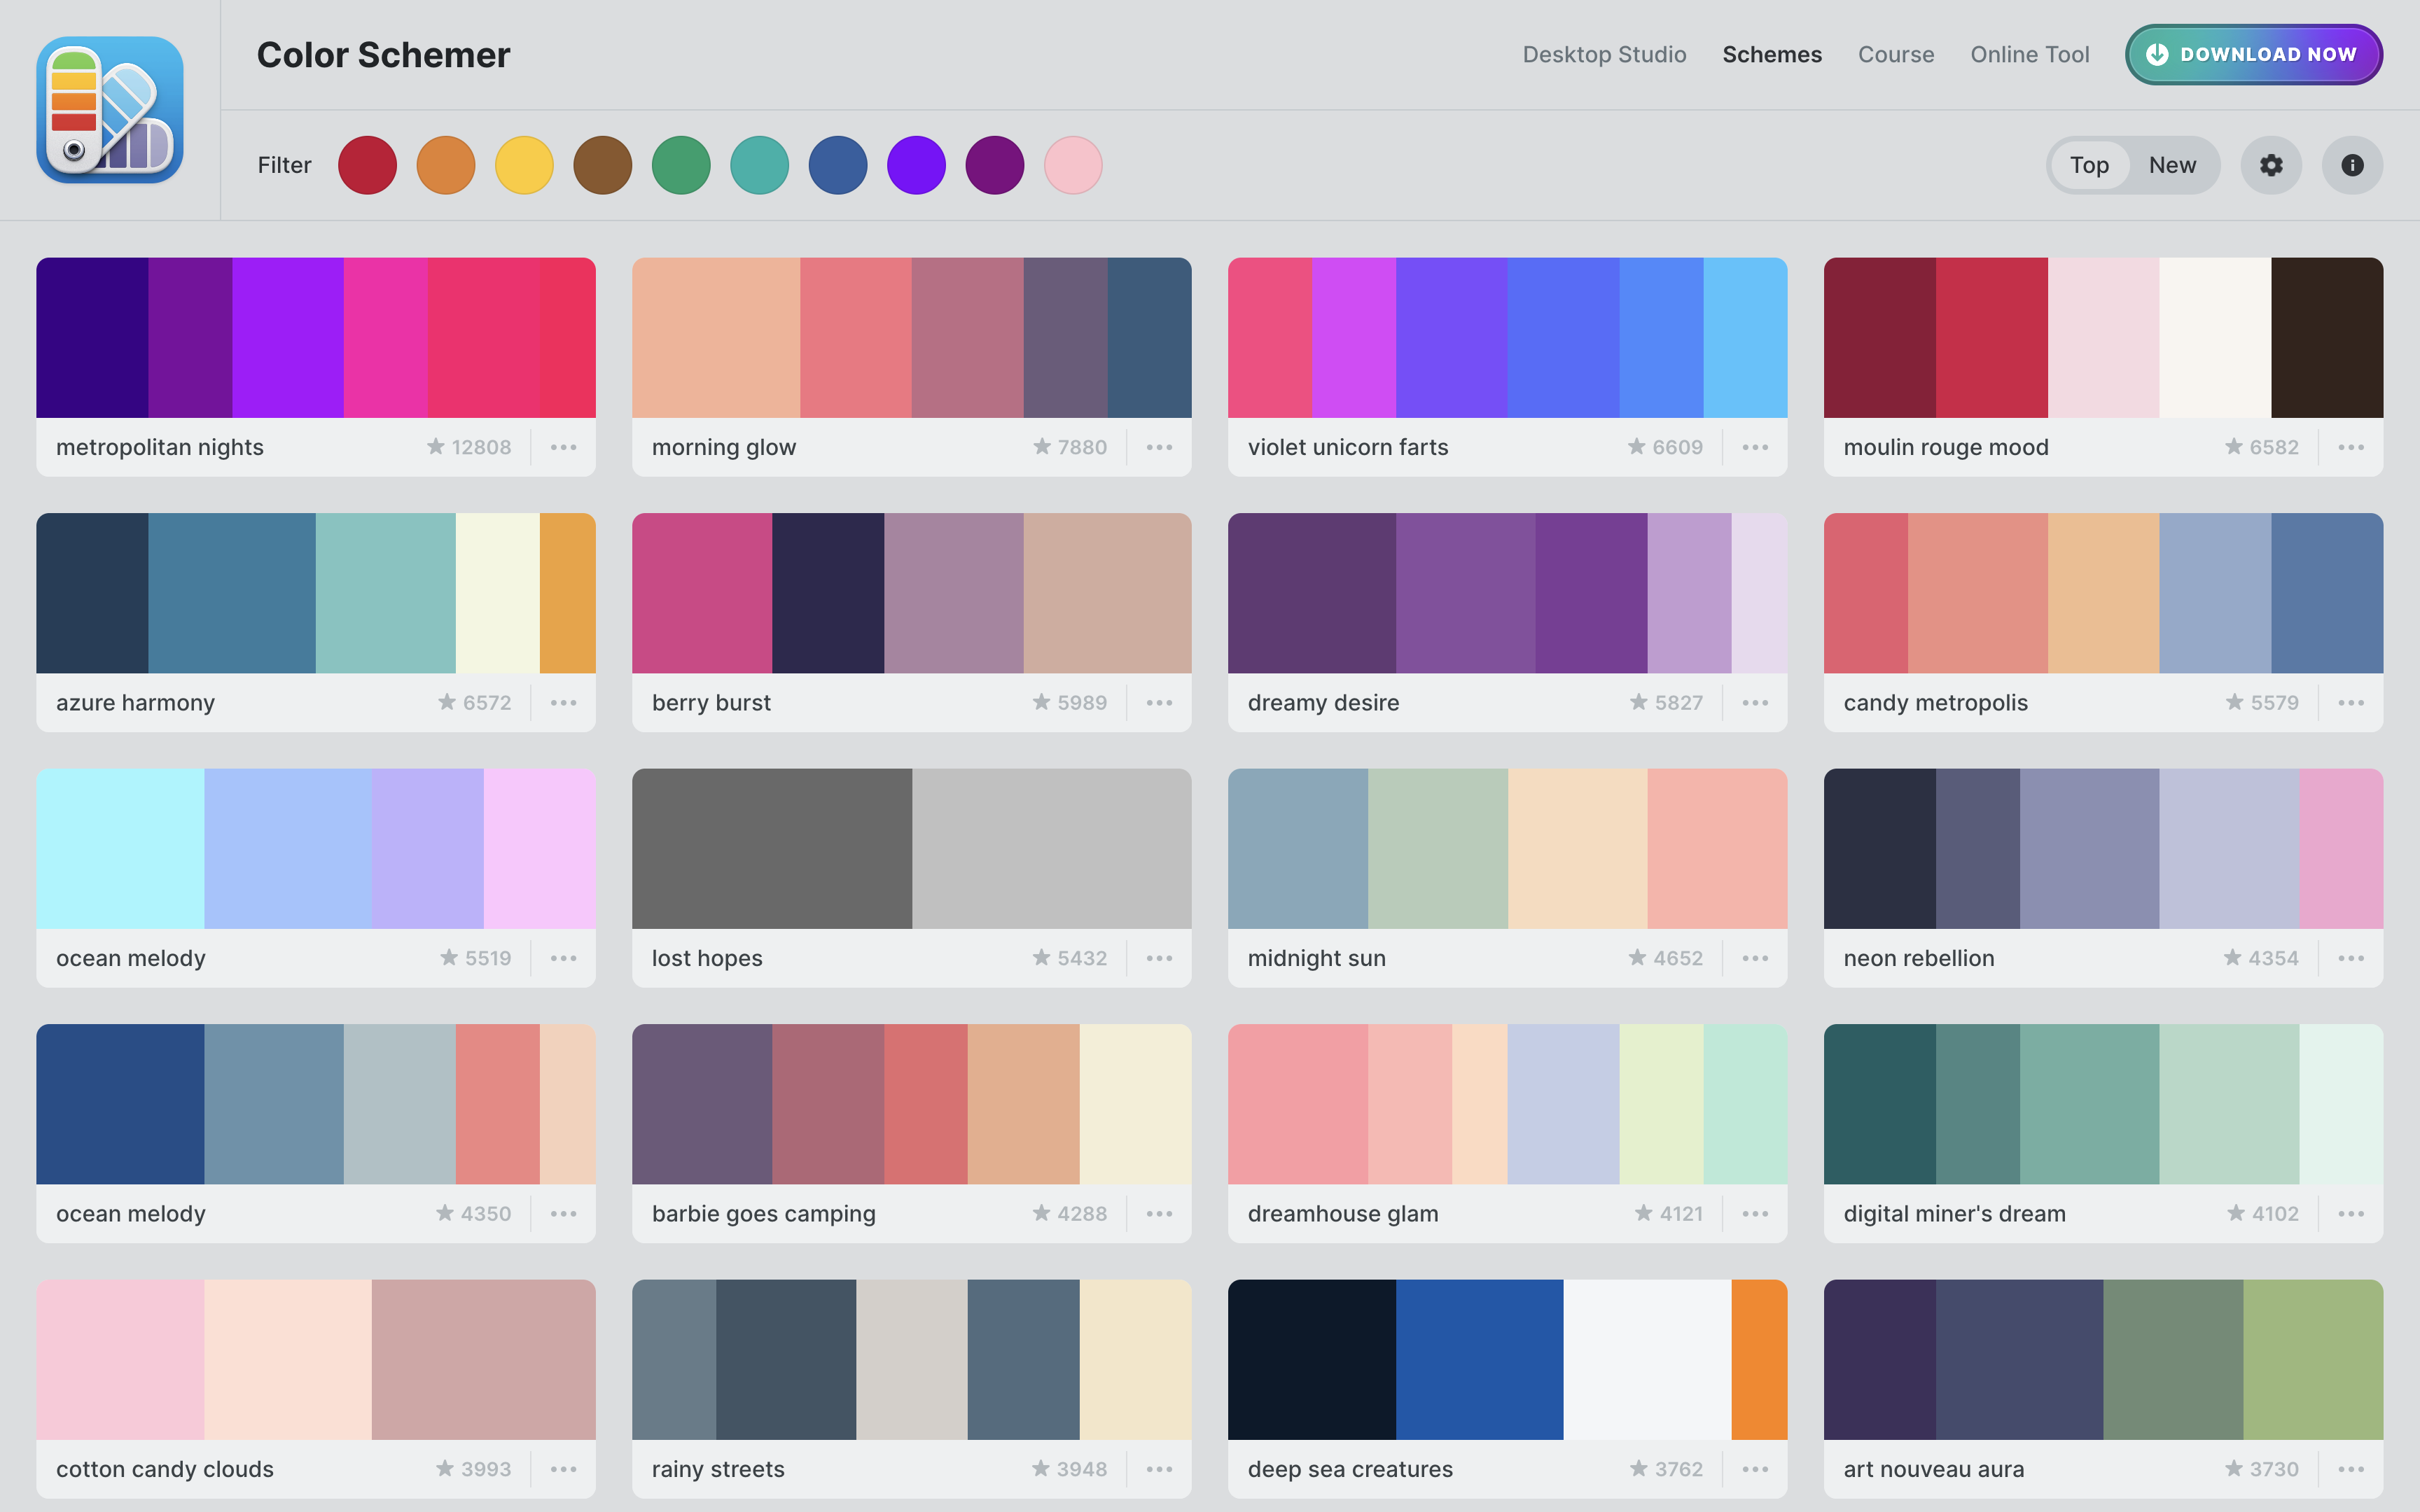Switch sorting to New
Viewport: 2420px width, 1512px height.
point(2172,165)
